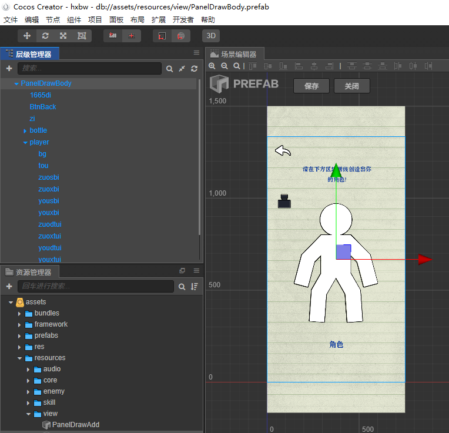449x433 pixels.
Task: Open the 项目 menu
Action: pyautogui.click(x=95, y=20)
